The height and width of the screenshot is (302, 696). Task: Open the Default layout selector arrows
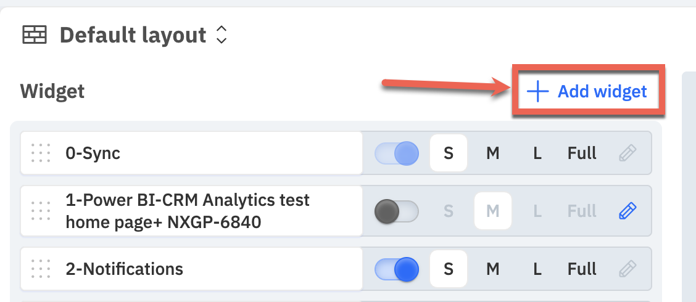point(222,35)
